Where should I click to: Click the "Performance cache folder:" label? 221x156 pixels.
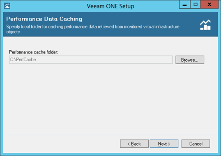click(x=33, y=52)
